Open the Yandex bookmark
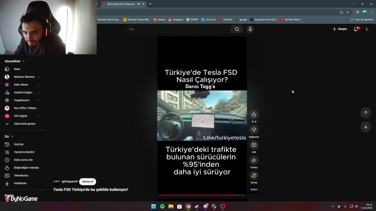This screenshot has width=376, height=211. pos(160,20)
